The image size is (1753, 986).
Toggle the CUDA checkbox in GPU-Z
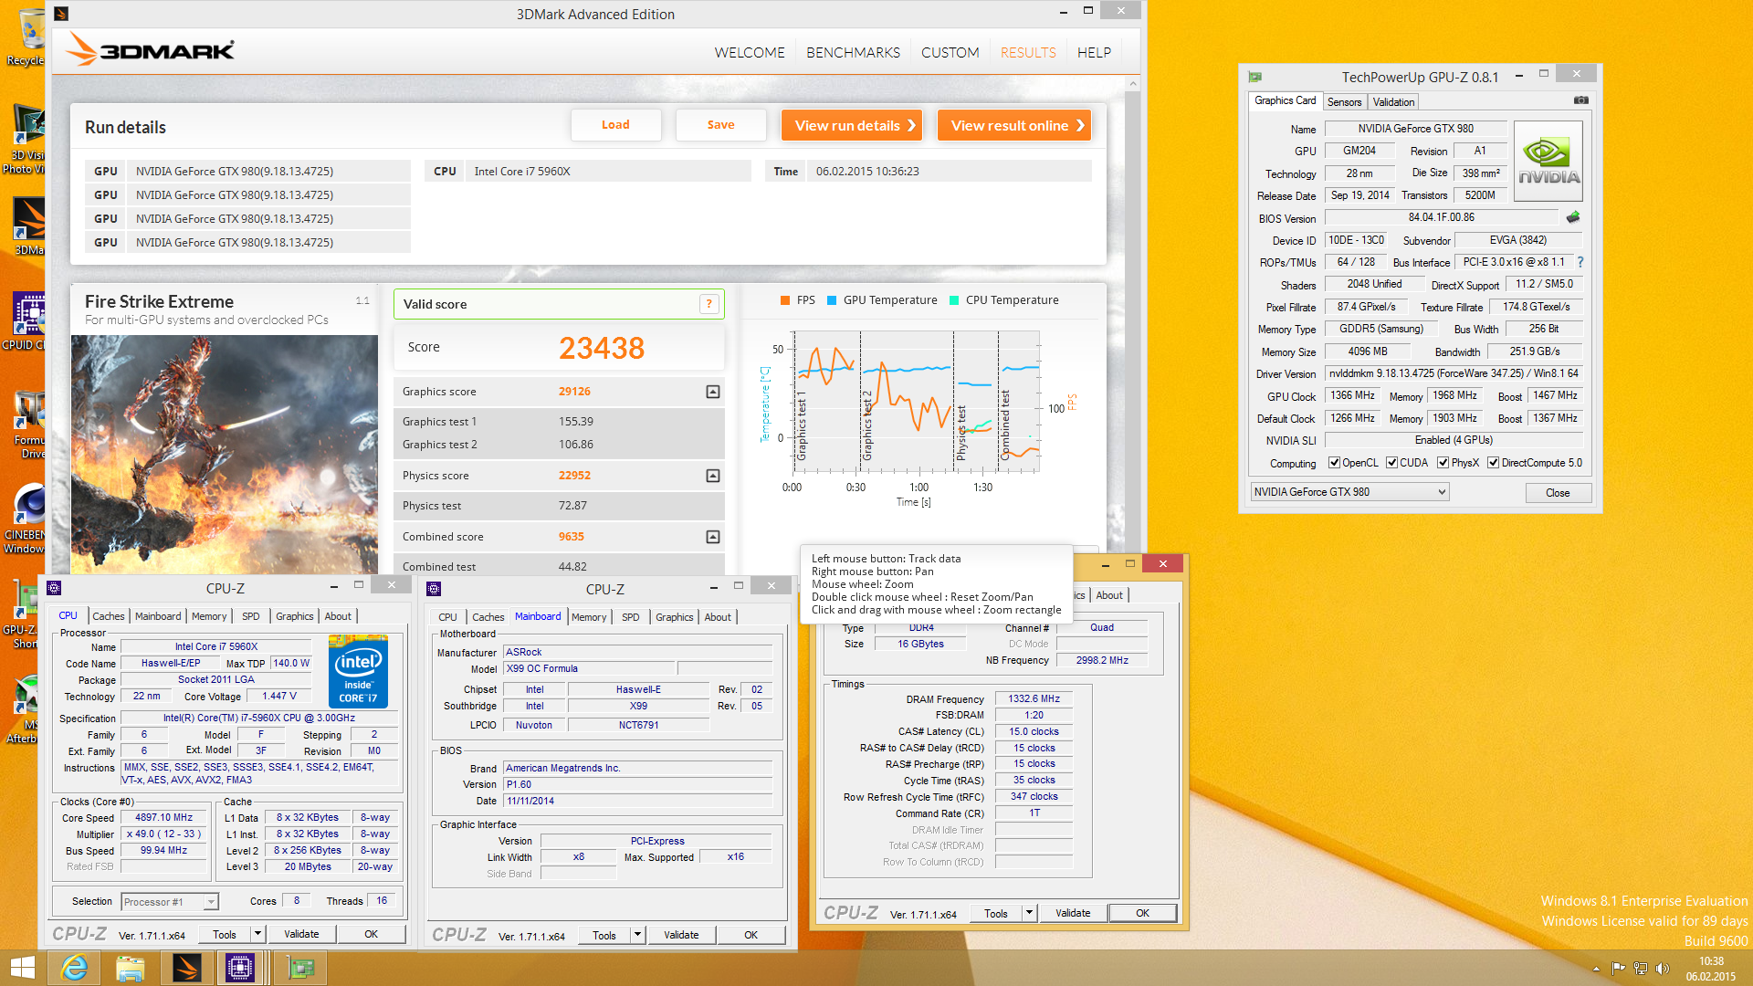(1391, 463)
